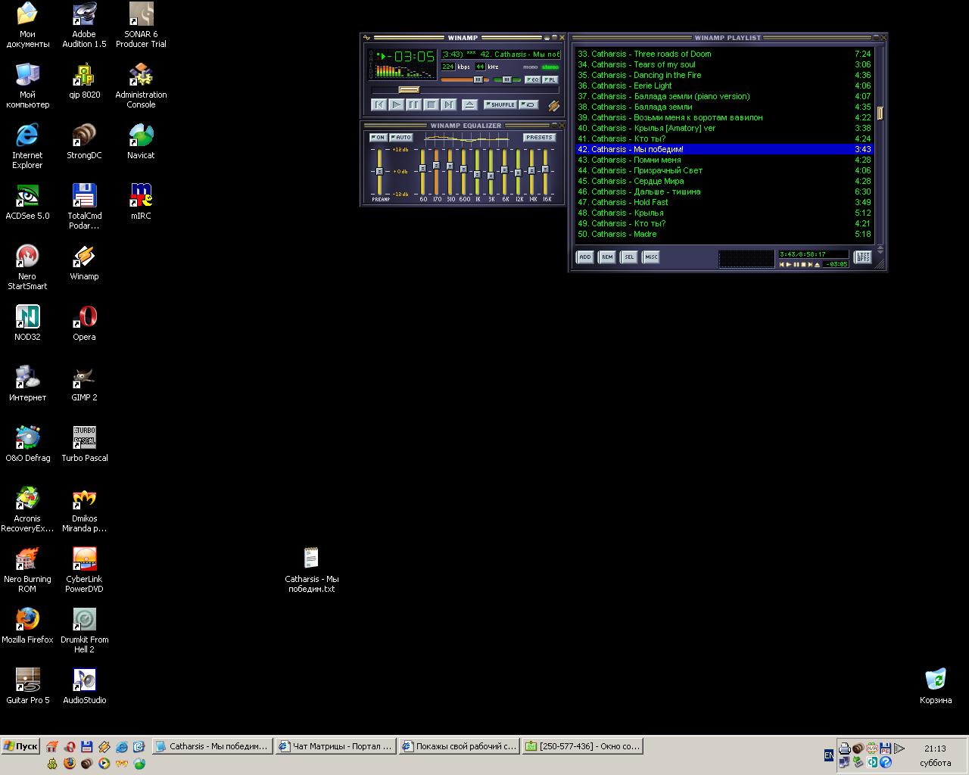Select Turbo Pascal desktop icon
The height and width of the screenshot is (775, 969).
pos(84,444)
